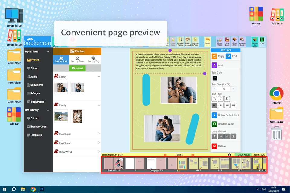The width and height of the screenshot is (290, 193).
Task: Open the Border/Frame option
Action: 223,124
